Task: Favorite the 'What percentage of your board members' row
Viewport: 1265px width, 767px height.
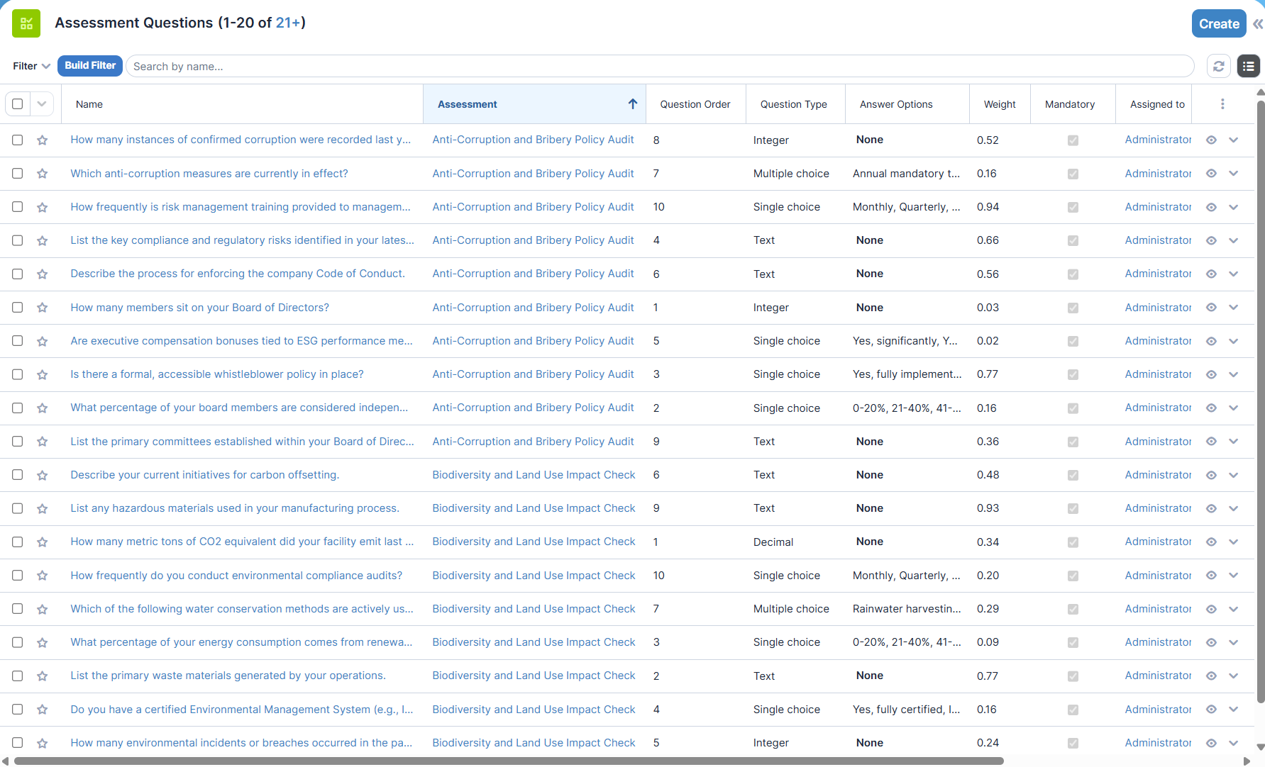Action: tap(43, 408)
